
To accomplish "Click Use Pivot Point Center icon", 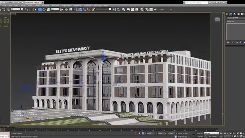I will click(x=62, y=10).
